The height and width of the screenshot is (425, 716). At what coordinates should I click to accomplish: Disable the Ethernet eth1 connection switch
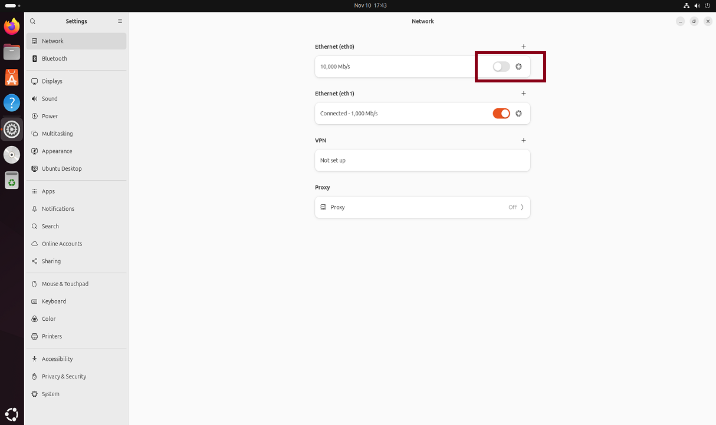pyautogui.click(x=501, y=114)
